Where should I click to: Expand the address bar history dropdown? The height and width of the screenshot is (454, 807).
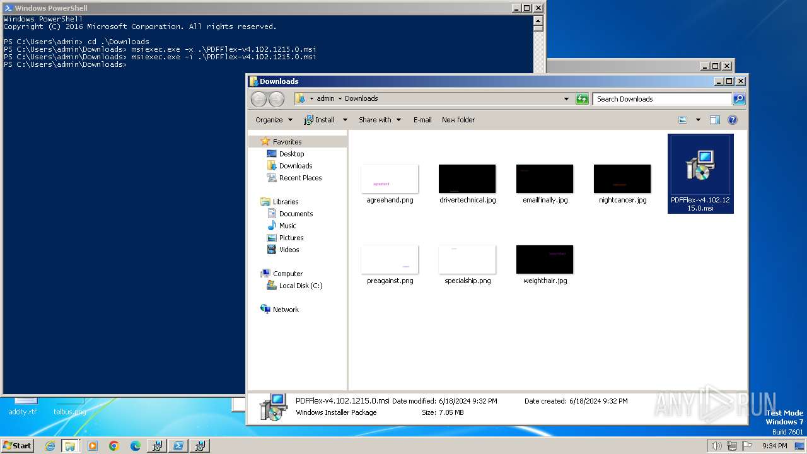click(566, 99)
